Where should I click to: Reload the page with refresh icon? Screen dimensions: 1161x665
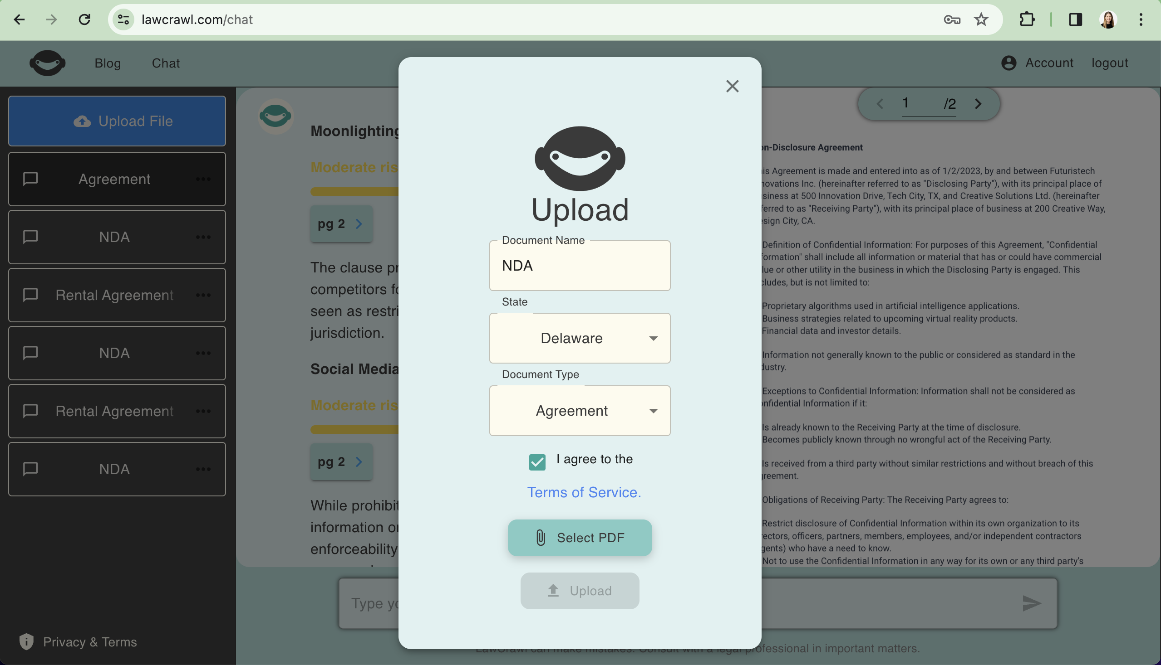(84, 19)
